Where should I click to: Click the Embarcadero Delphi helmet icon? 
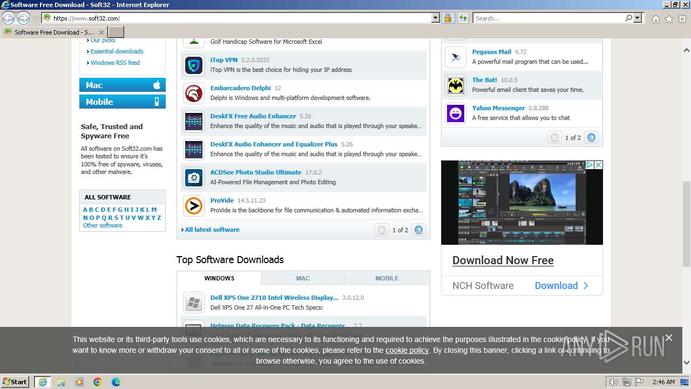point(194,93)
